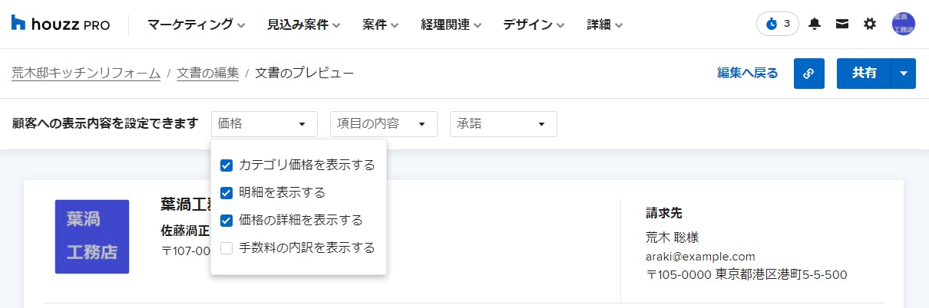929x308 pixels.
Task: Expand the 共有 button arrow
Action: (904, 74)
